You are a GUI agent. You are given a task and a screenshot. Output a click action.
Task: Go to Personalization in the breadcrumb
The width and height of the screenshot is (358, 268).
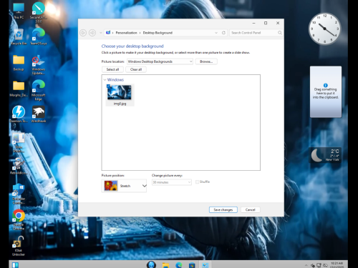(x=126, y=33)
